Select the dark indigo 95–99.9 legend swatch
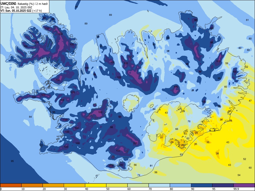The width and height of the screenshot is (255, 191). [223, 185]
